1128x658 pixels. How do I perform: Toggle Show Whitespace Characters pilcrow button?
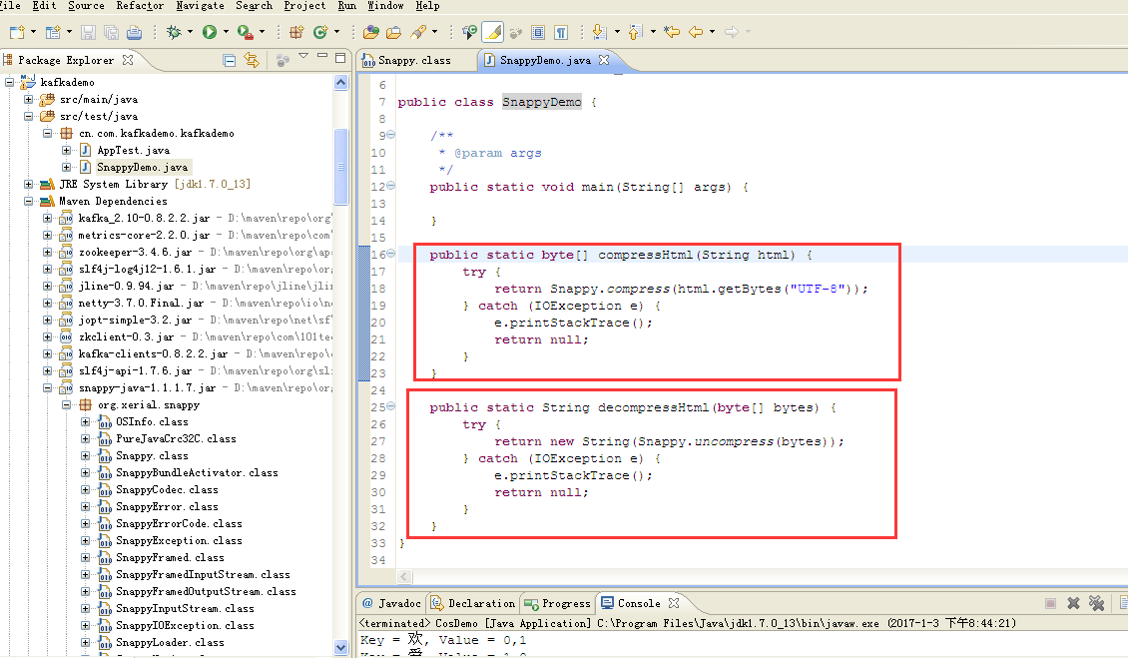point(561,32)
